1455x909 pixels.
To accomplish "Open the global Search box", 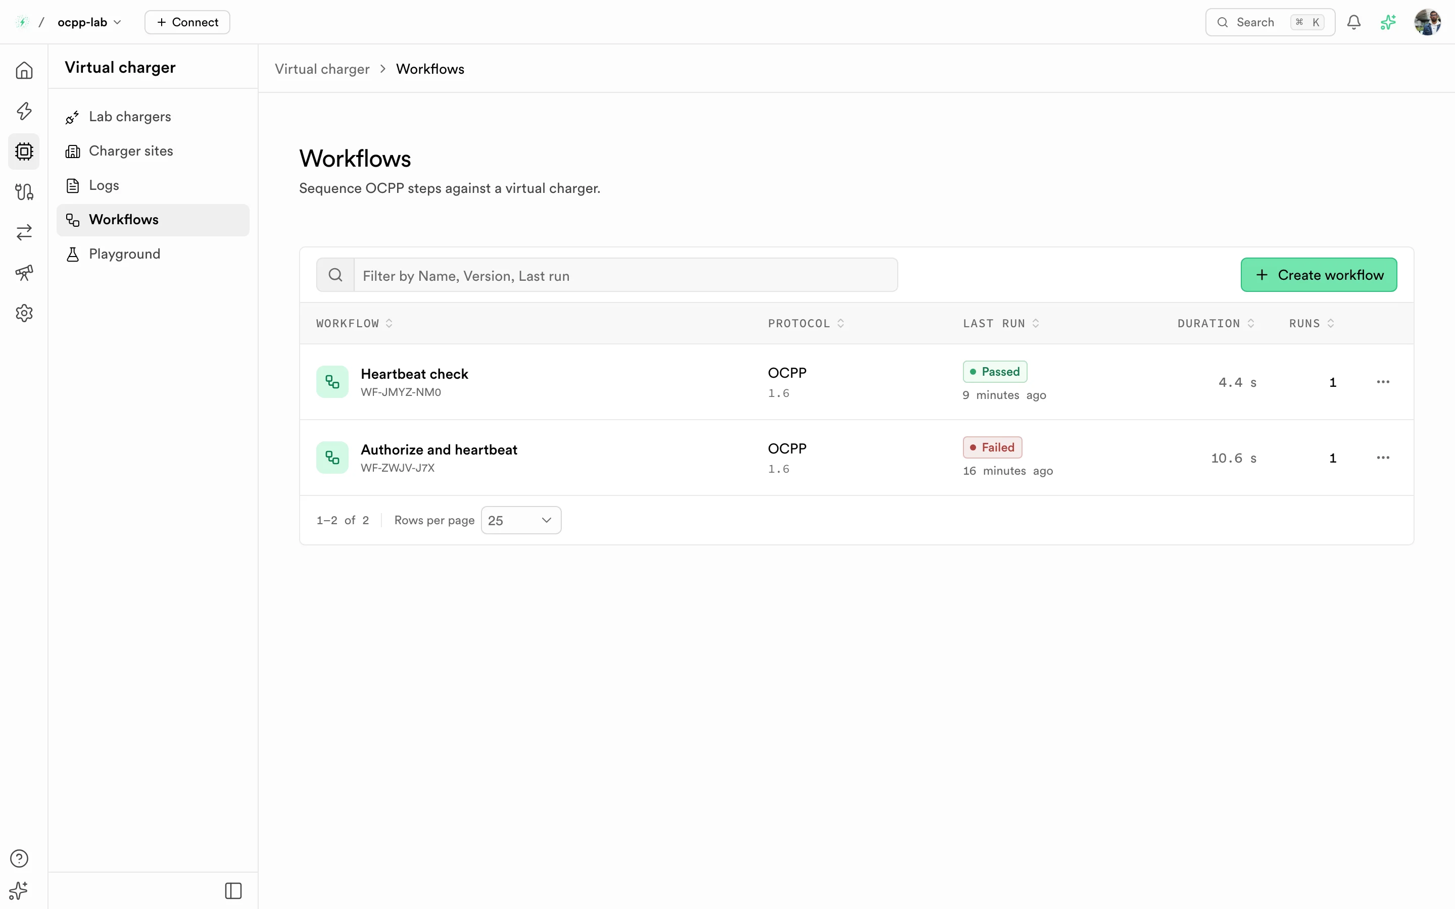I will click(1270, 22).
